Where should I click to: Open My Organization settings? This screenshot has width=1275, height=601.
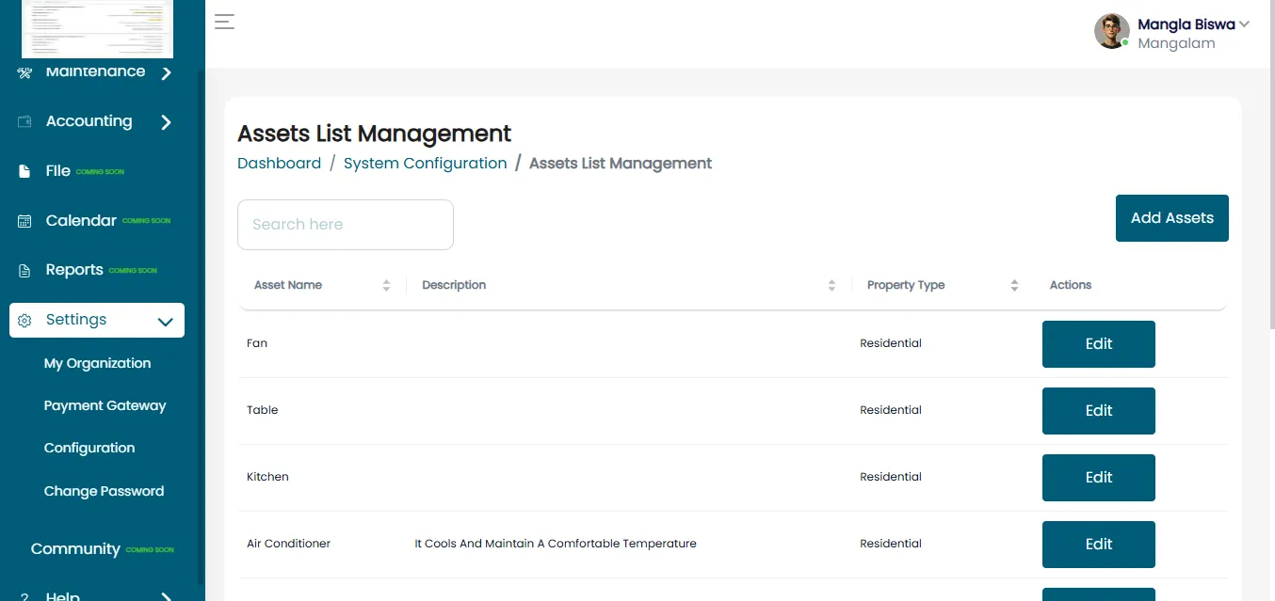(x=97, y=363)
